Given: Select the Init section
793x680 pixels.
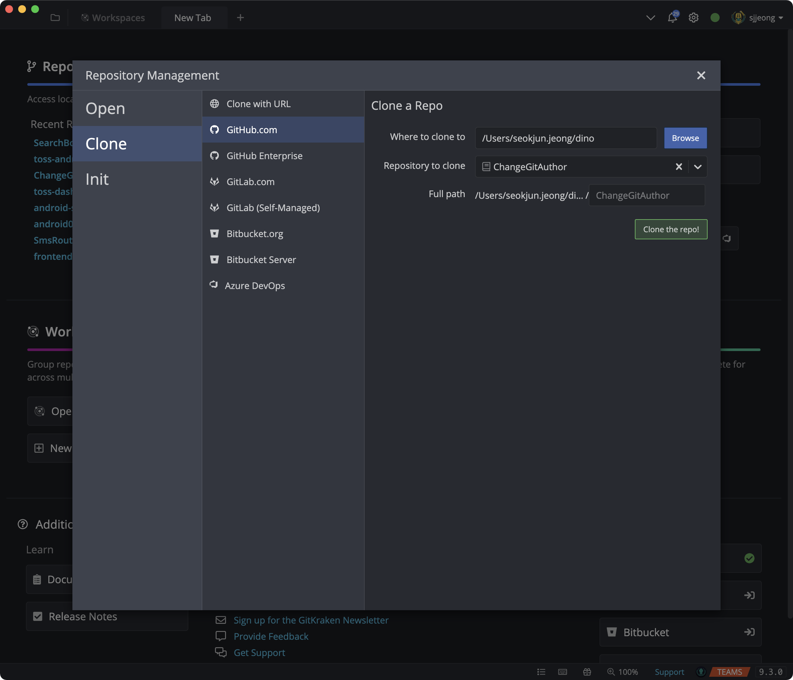Looking at the screenshot, I should [x=97, y=179].
